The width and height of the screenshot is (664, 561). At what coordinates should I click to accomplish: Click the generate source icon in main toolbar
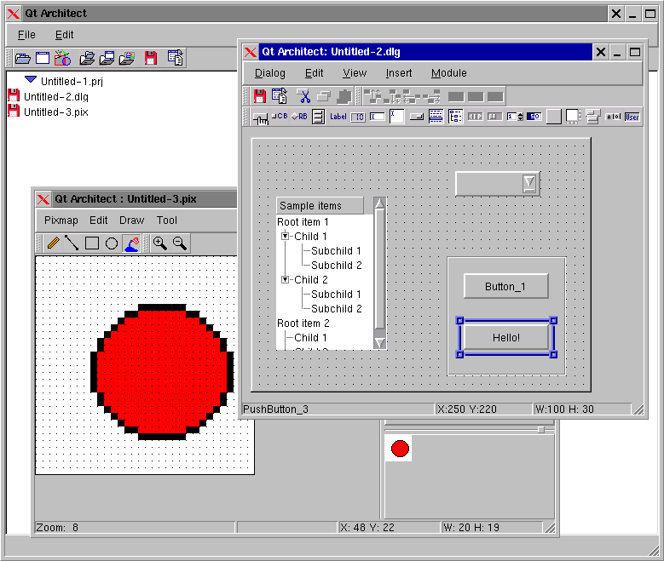point(176,58)
